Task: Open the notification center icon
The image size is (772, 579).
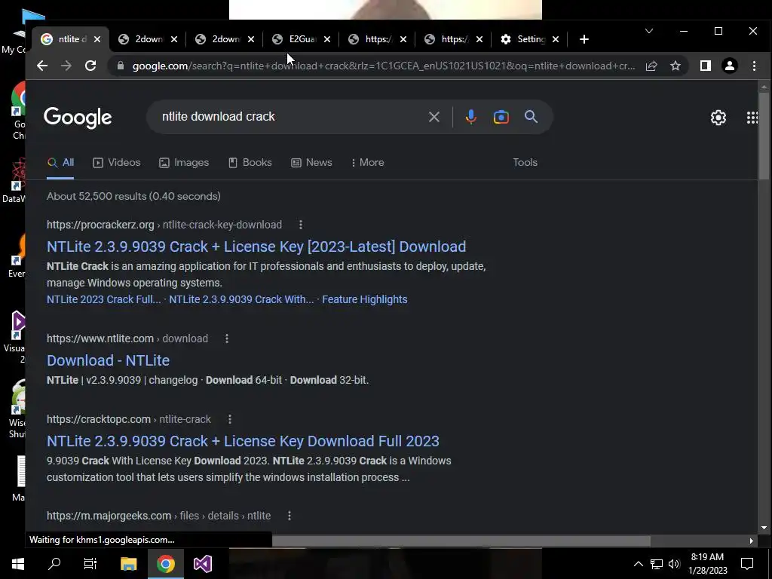Action: click(747, 564)
